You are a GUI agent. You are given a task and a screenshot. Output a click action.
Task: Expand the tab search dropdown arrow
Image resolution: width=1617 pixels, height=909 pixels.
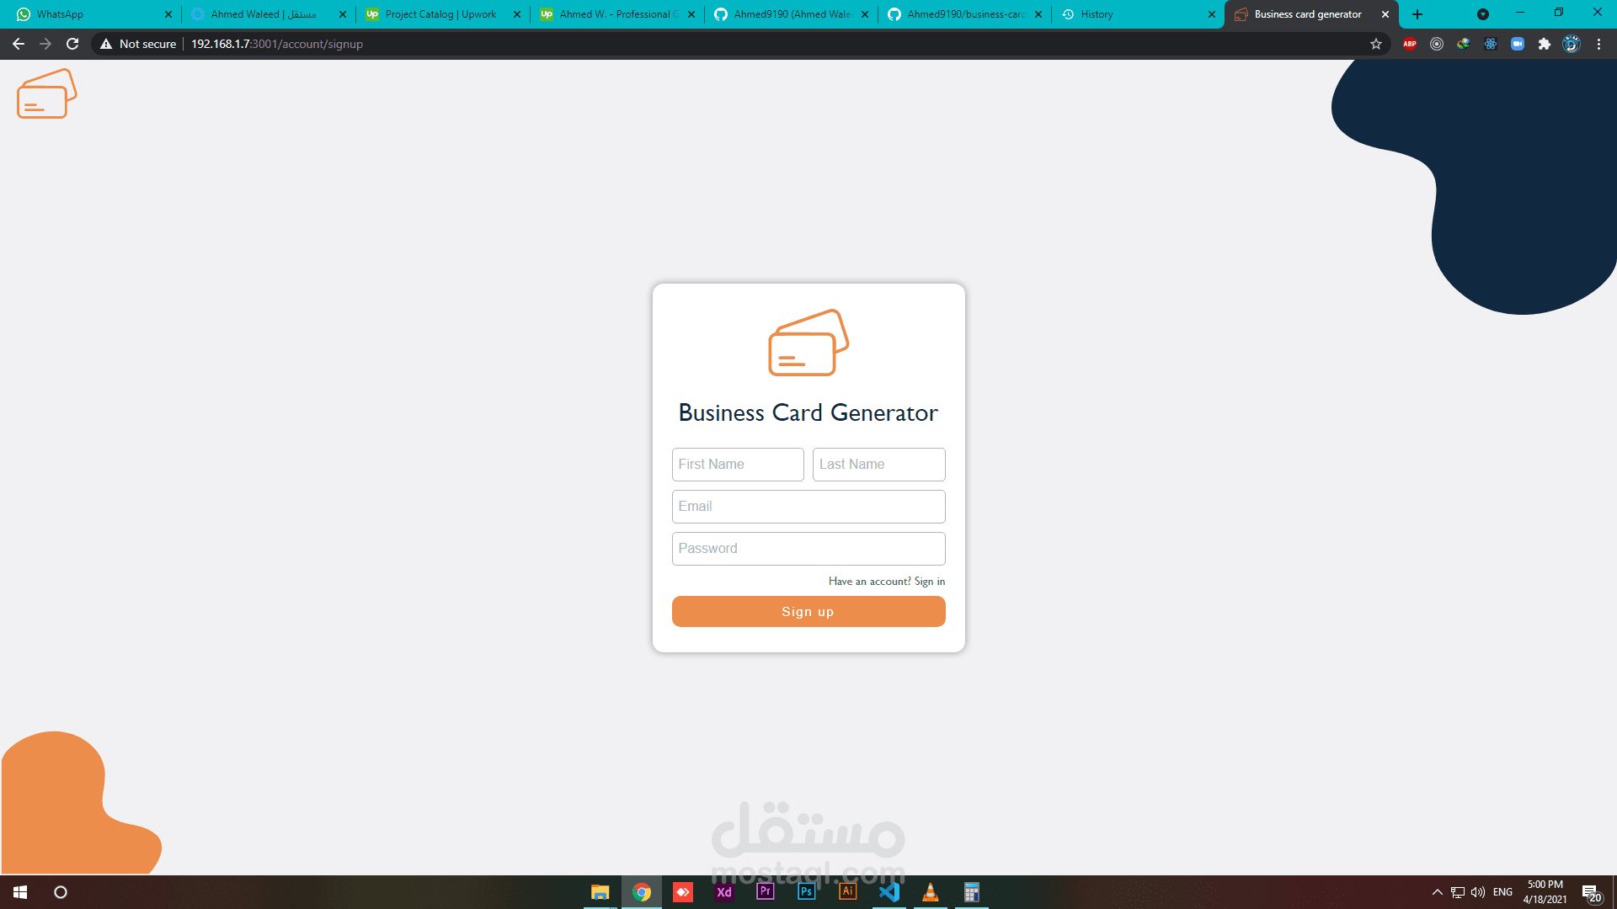[1483, 14]
